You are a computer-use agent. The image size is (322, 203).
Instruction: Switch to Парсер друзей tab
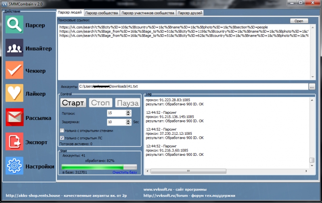coord(190,13)
